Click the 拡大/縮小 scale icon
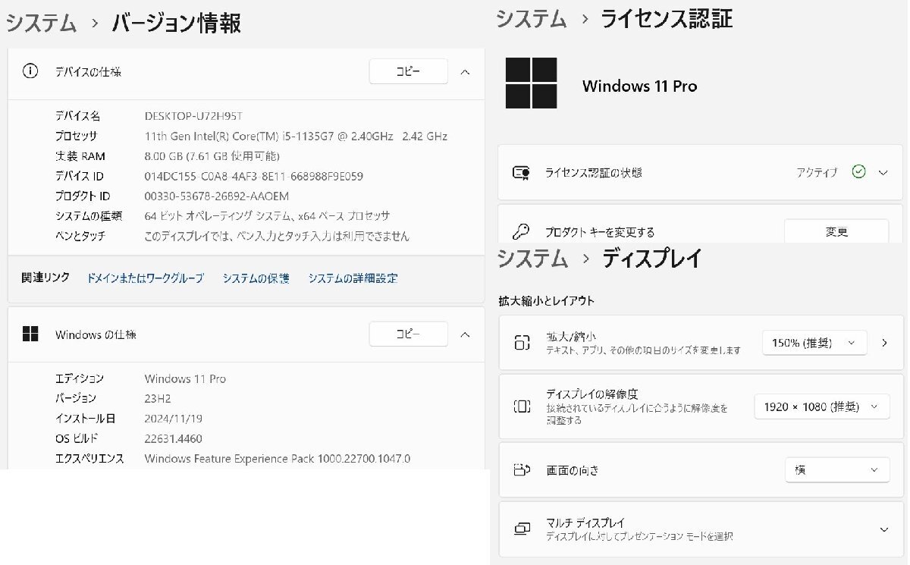Image resolution: width=910 pixels, height=565 pixels. pyautogui.click(x=522, y=343)
